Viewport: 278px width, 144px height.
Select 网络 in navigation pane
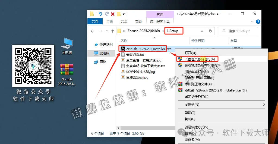click(100, 62)
